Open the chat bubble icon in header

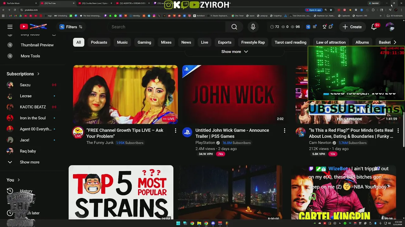(x=331, y=27)
